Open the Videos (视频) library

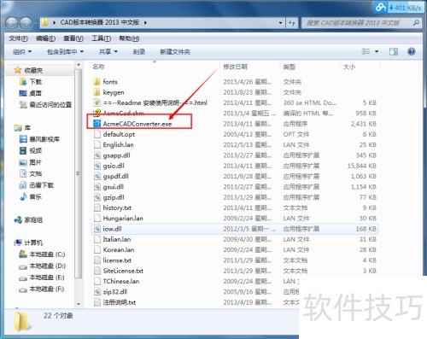pyautogui.click(x=31, y=151)
